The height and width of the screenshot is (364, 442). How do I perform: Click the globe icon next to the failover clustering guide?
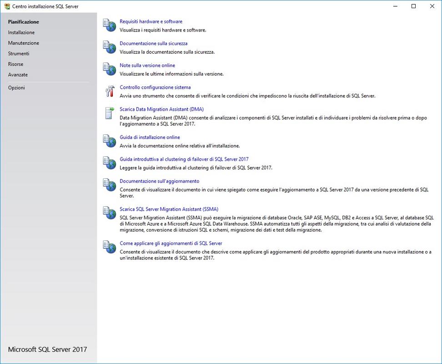pyautogui.click(x=110, y=163)
